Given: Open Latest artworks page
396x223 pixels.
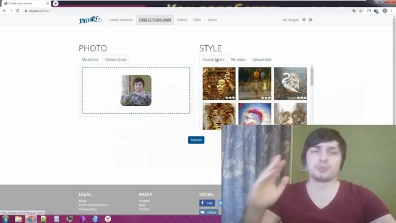Looking at the screenshot, I should (121, 20).
